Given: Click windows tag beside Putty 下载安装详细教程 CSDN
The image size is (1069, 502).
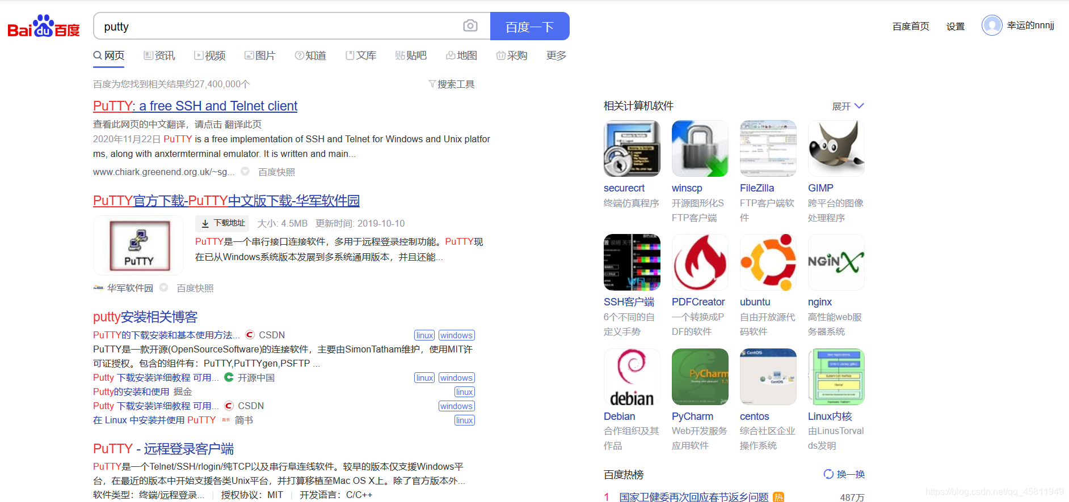Looking at the screenshot, I should tap(456, 406).
